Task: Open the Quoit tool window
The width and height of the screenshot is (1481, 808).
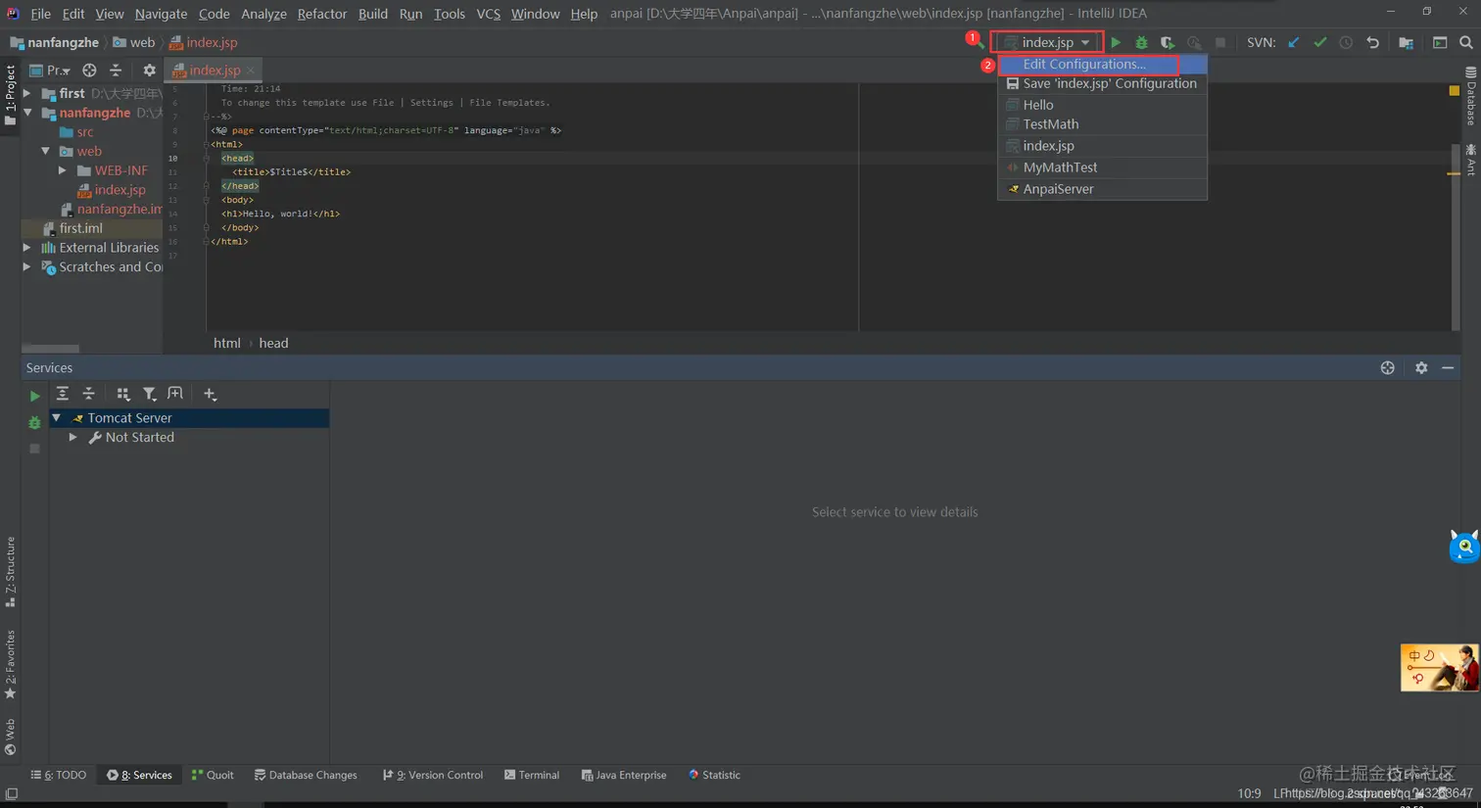Action: 213,775
